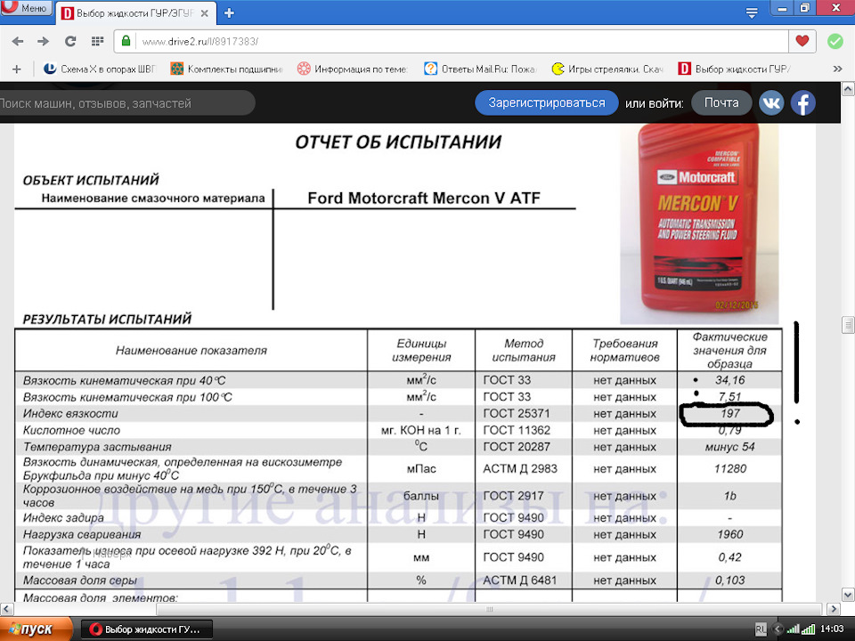Click the browser forward arrow
Screen dimensions: 855x641
point(43,42)
